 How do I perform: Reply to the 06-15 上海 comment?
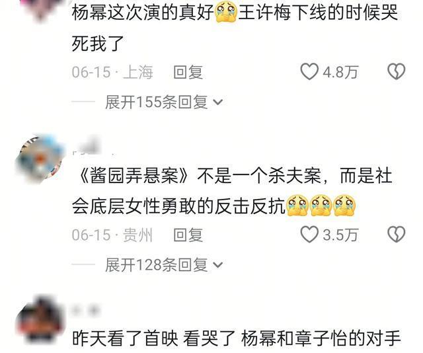pos(188,72)
